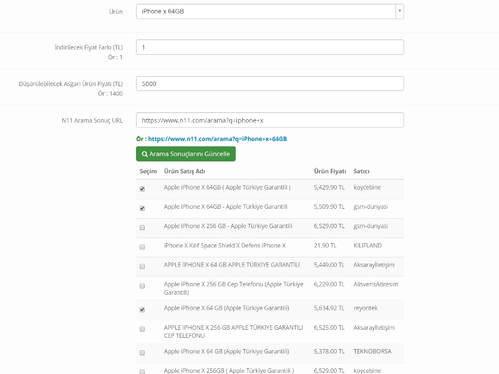Image resolution: width=499 pixels, height=374 pixels.
Task: Click the Ürün Fiyatı column header
Action: [x=329, y=171]
